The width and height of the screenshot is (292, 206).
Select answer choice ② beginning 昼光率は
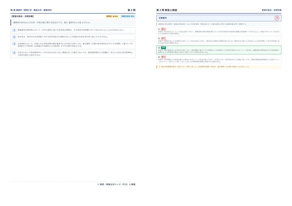(x=73, y=37)
